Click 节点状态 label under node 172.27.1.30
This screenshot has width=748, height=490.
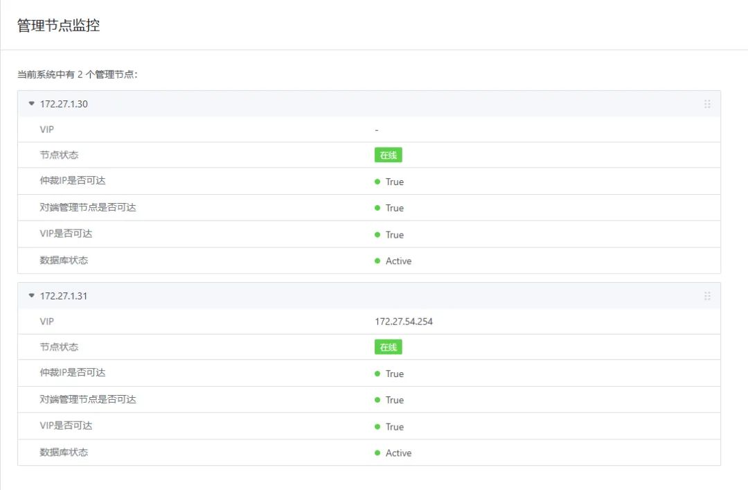59,155
